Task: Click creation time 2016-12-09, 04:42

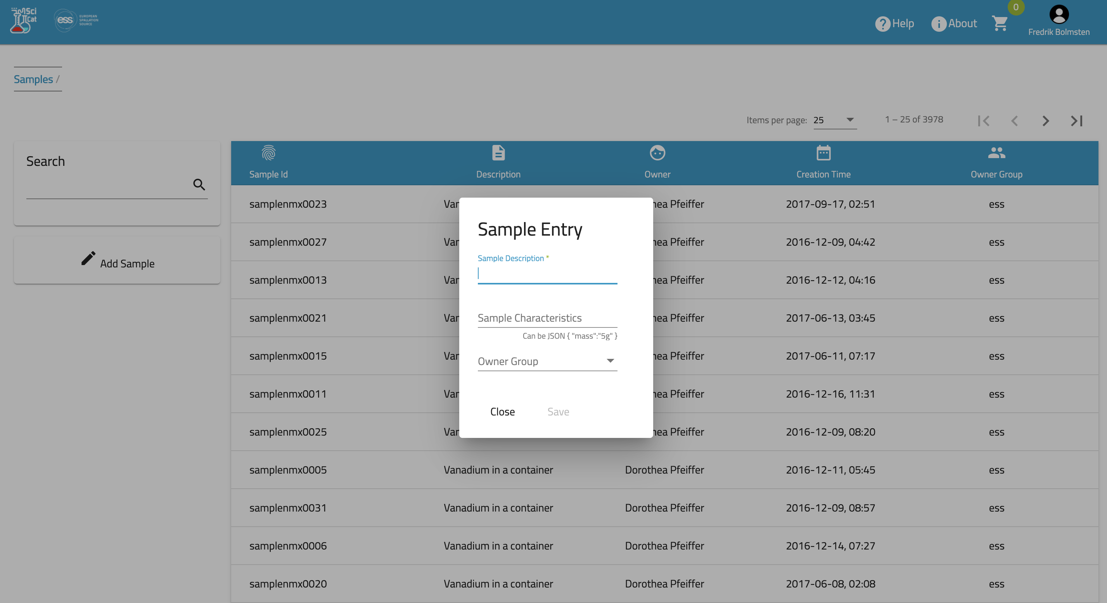Action: pos(830,242)
